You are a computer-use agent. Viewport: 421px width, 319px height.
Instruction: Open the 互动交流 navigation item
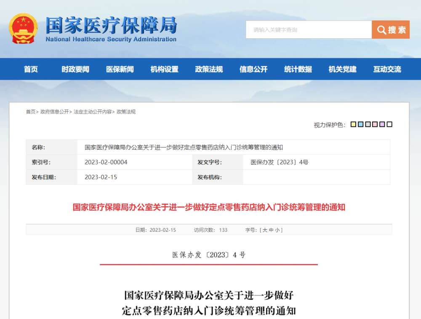pos(387,69)
